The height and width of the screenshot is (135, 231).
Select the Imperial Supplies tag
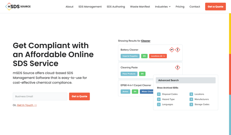coord(130,56)
